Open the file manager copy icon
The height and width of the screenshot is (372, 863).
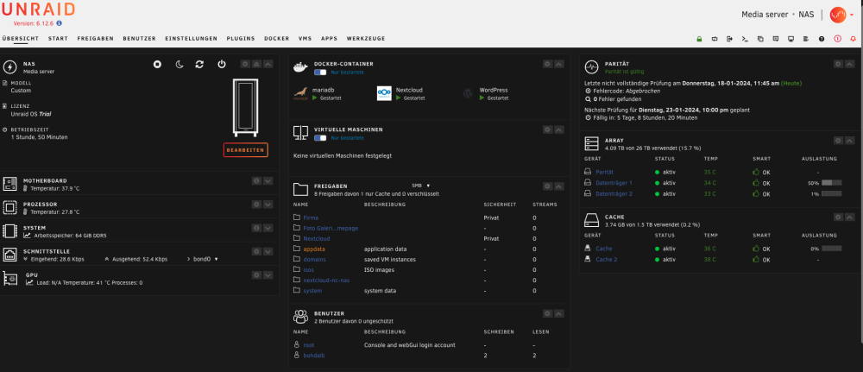(x=760, y=39)
